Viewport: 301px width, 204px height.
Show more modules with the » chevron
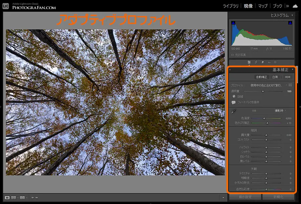[287, 6]
